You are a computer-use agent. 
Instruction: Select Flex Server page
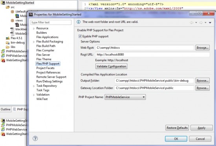tap(43, 55)
